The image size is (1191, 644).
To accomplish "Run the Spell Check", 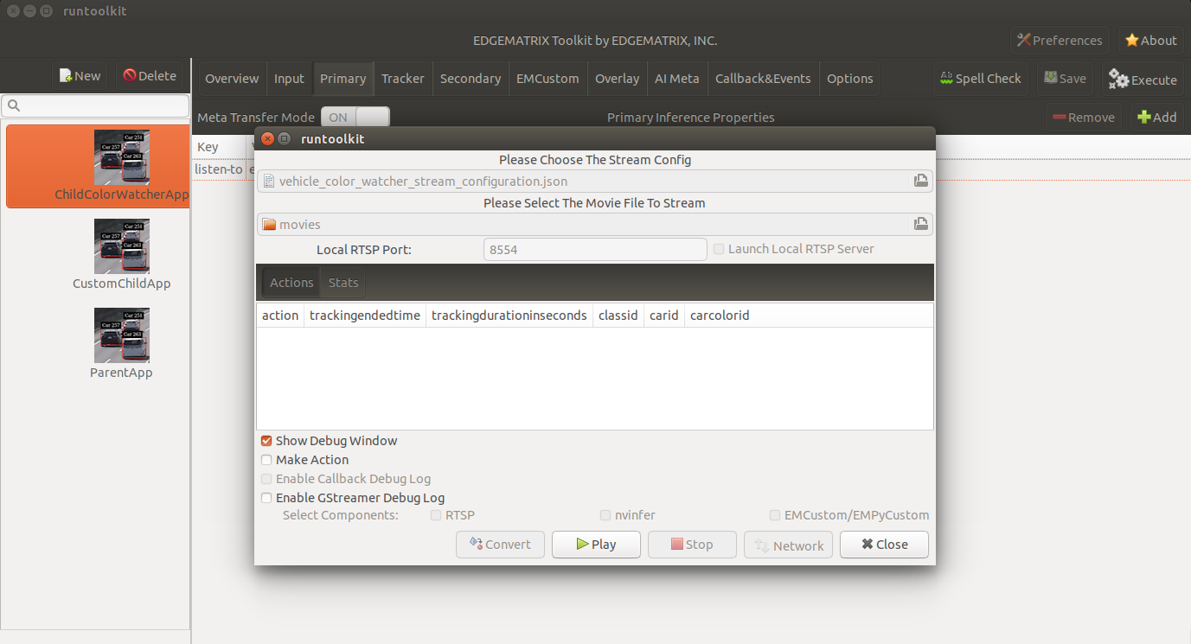I will tap(980, 79).
